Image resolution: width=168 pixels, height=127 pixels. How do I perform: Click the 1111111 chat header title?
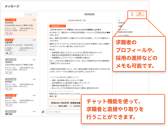coord(89,14)
